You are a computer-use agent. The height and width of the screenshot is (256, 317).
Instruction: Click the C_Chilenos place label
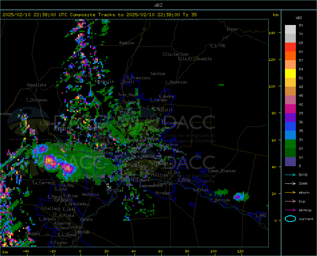[x=37, y=100]
